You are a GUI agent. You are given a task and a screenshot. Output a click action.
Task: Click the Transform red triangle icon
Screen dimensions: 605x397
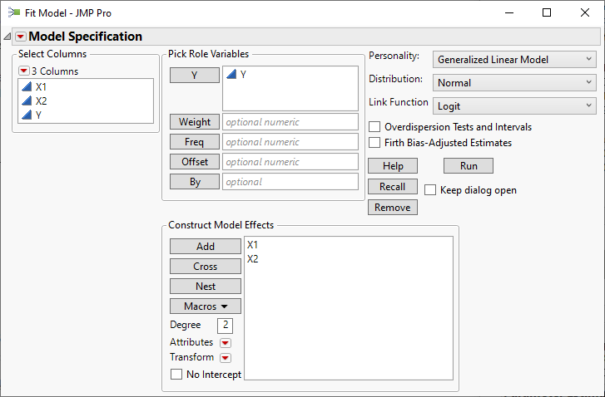pos(225,358)
